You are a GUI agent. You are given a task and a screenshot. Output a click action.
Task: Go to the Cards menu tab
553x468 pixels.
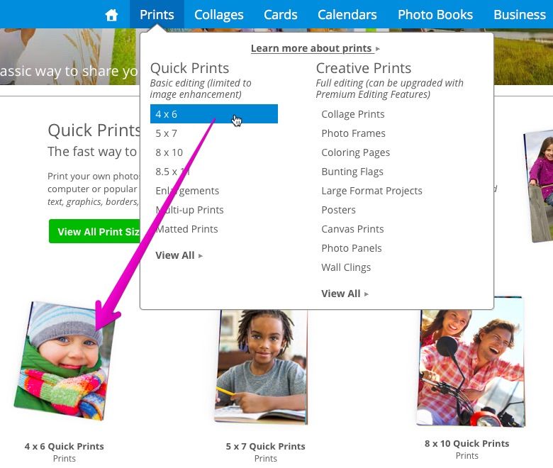tap(280, 15)
